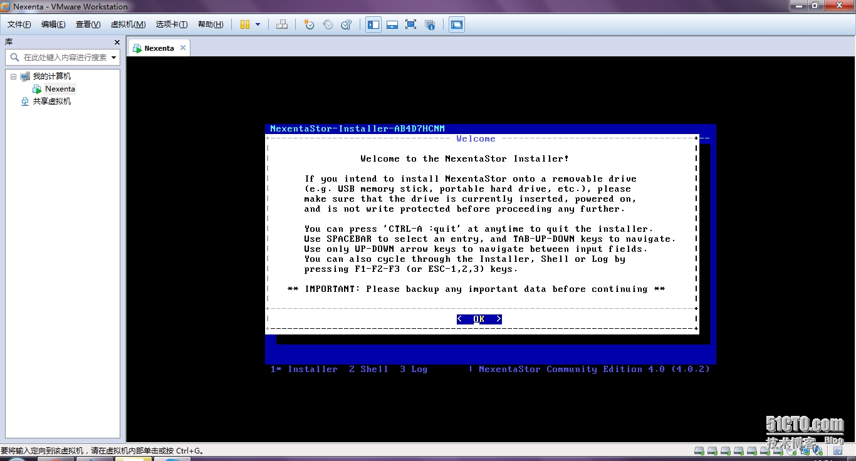Click the 库 panel header label
The height and width of the screenshot is (461, 856).
click(9, 42)
